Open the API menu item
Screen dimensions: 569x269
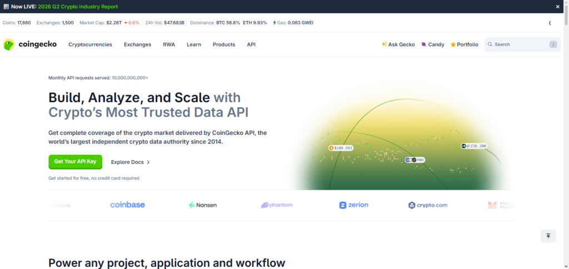pos(251,44)
